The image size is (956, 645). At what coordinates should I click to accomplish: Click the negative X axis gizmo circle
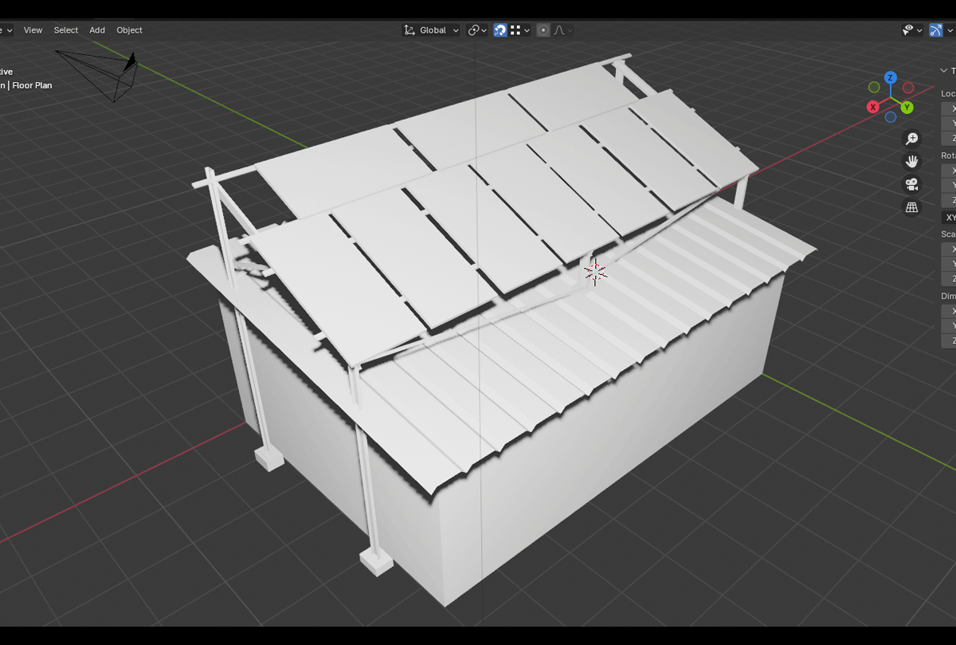tap(907, 87)
